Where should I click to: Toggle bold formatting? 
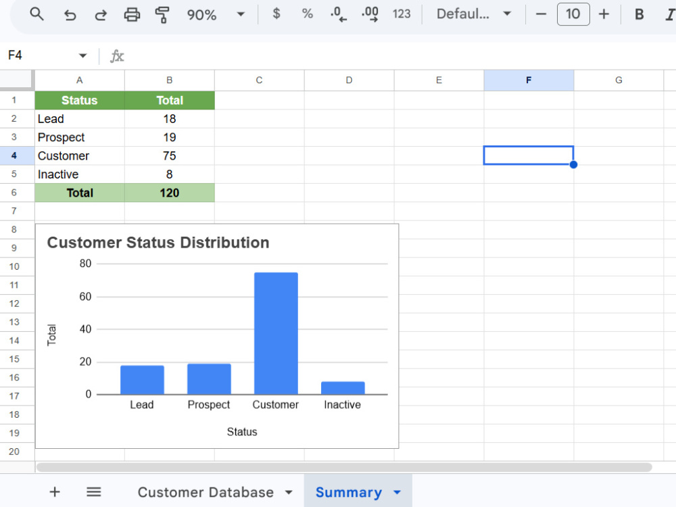639,14
